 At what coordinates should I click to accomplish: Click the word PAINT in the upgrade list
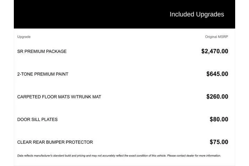62,74
